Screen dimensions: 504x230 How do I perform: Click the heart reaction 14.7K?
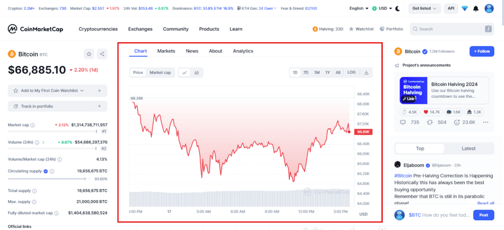(x=431, y=112)
